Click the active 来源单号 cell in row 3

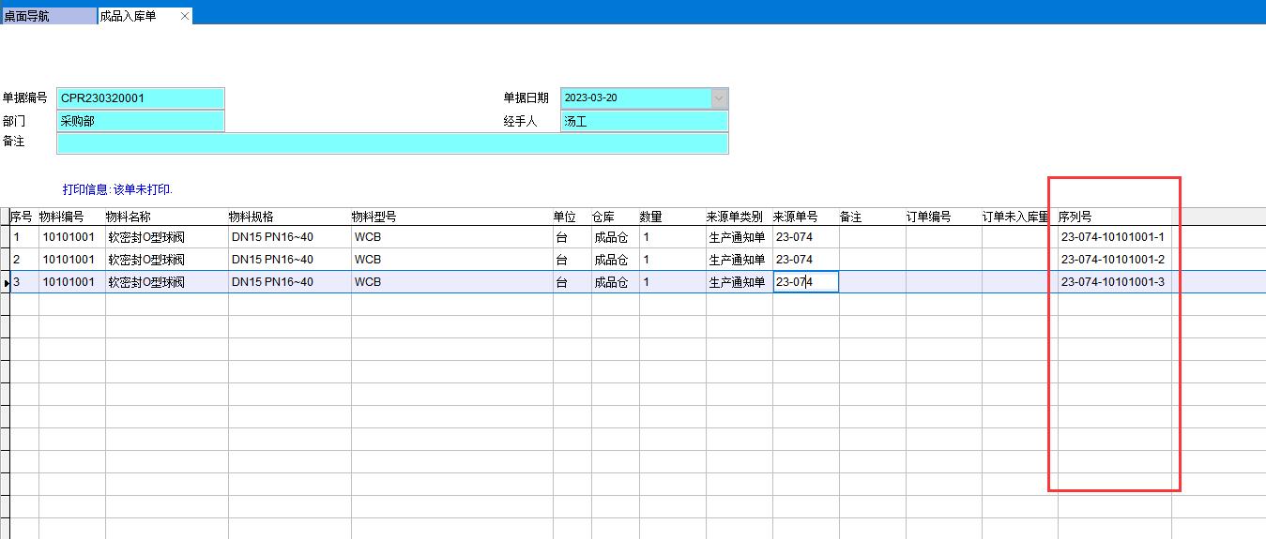[805, 282]
